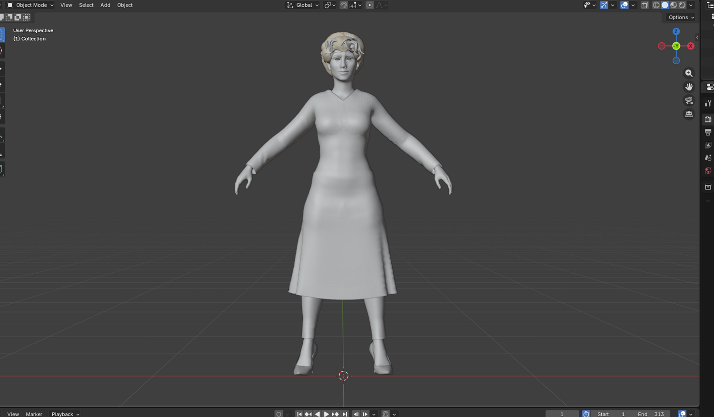
Task: Click the Playback popover button
Action: (65, 414)
